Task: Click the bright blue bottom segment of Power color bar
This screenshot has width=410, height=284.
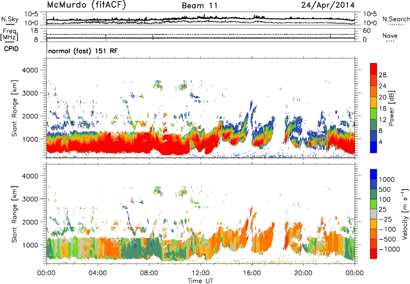Action: [x=374, y=147]
